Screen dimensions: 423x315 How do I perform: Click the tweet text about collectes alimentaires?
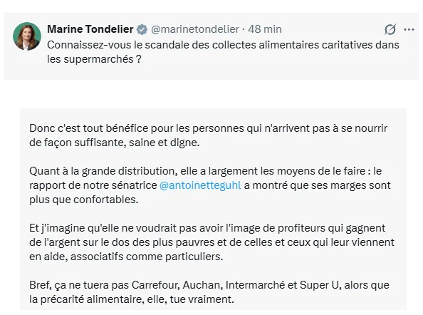223,52
